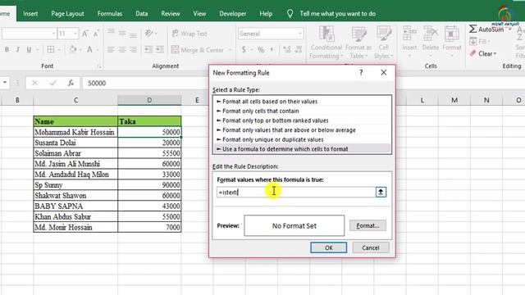The width and height of the screenshot is (525, 295).
Task: Open the font size dropdown
Action: 75,34
